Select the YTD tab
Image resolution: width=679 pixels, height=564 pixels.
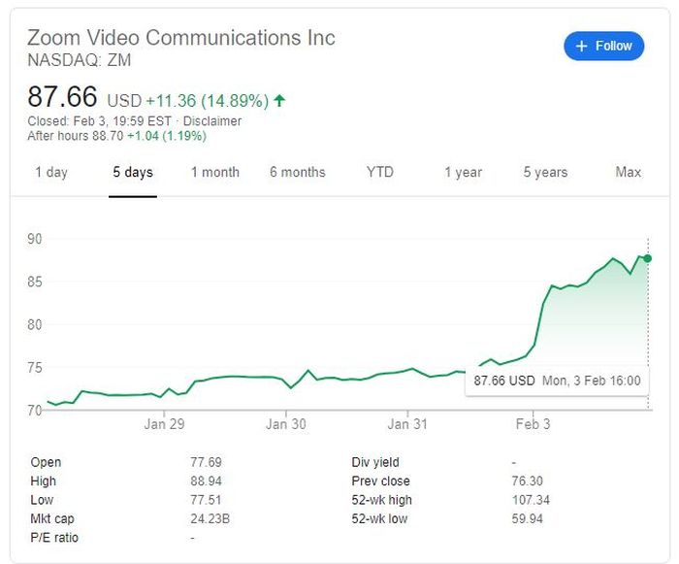click(x=380, y=172)
